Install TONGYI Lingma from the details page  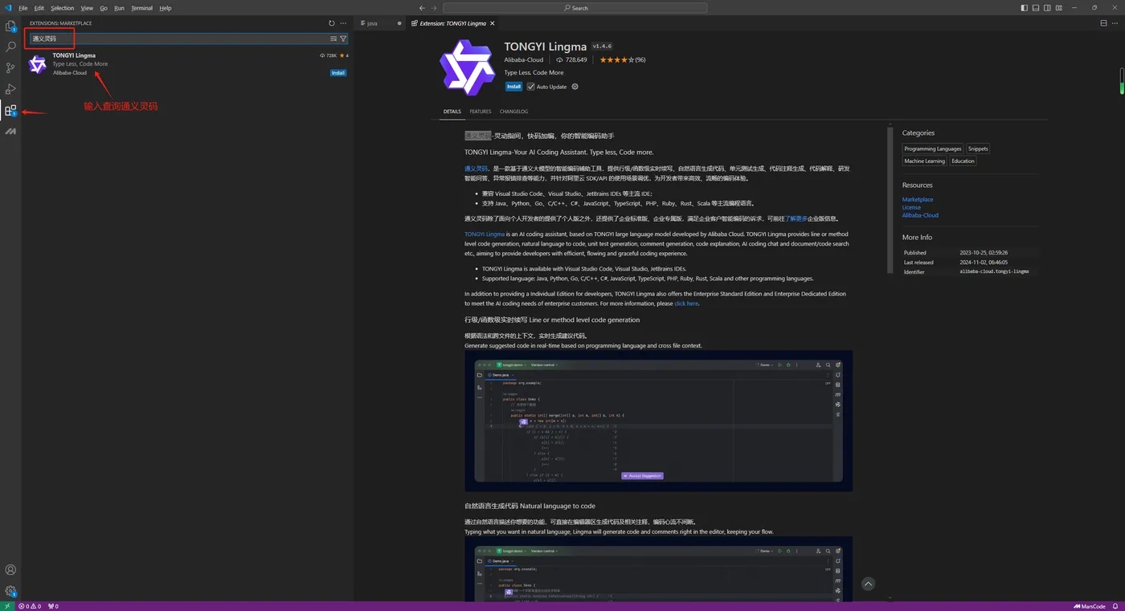(x=513, y=87)
